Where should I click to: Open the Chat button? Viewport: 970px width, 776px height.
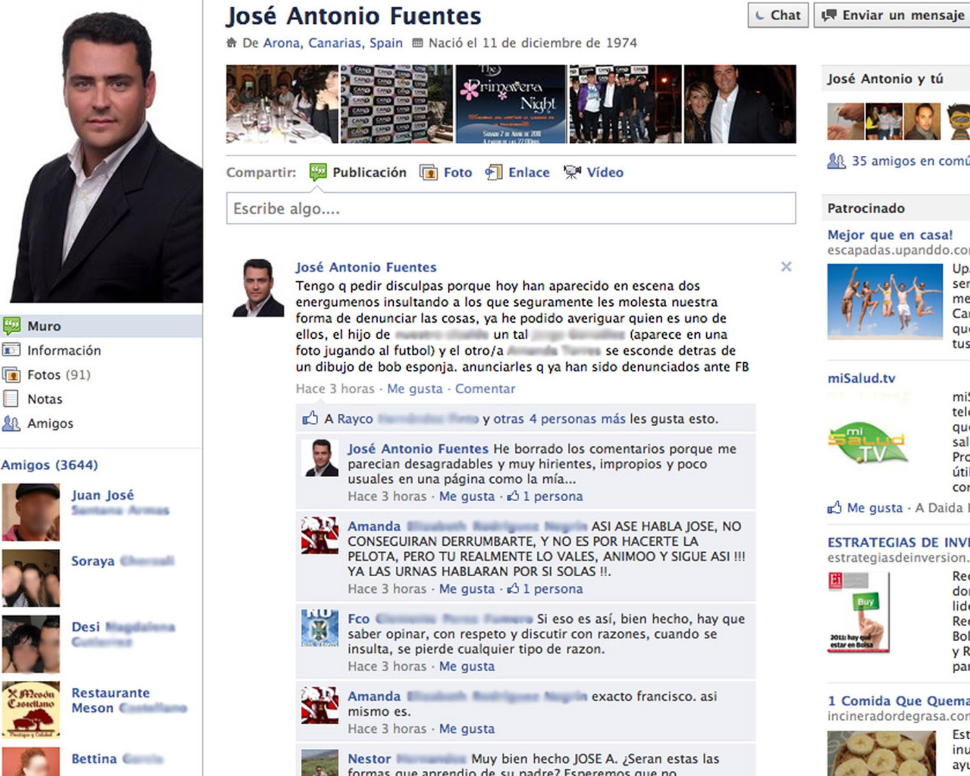pos(778,16)
